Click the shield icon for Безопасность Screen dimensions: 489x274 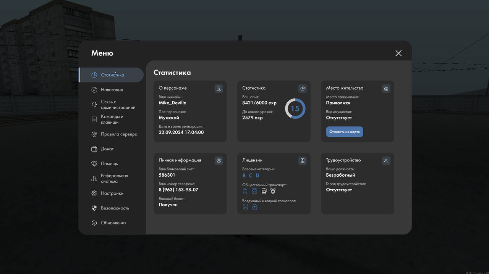pyautogui.click(x=94, y=208)
